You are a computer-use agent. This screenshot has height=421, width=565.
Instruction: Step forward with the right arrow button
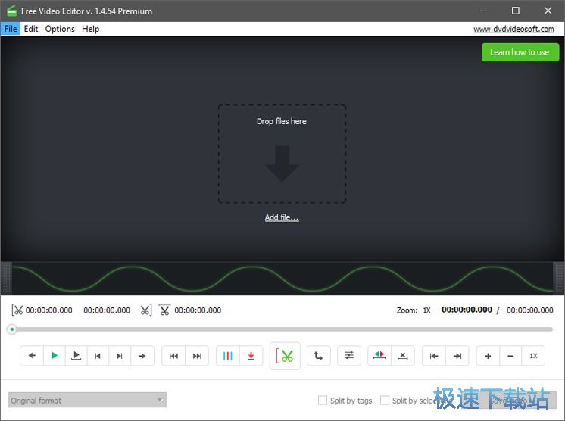click(142, 356)
